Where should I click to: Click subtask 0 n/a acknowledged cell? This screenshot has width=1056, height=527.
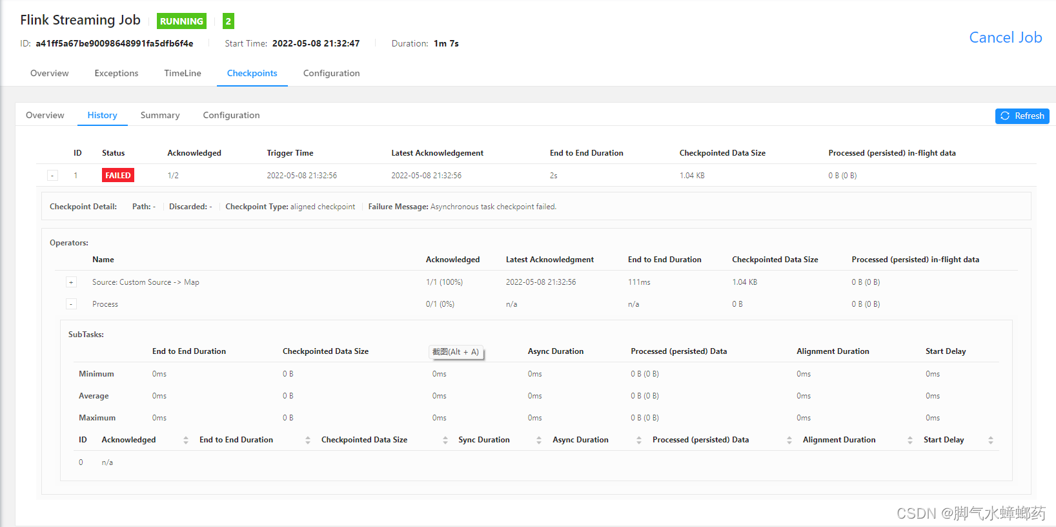[107, 462]
